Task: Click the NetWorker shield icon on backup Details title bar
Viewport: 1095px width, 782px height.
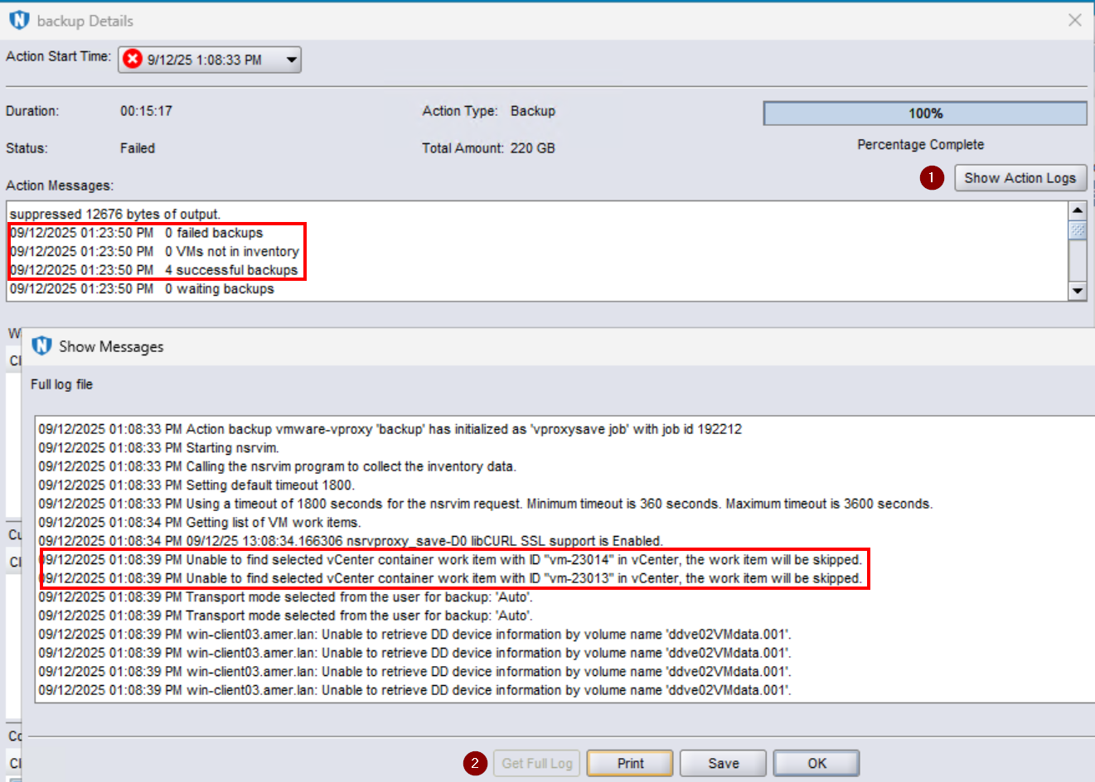Action: pos(18,20)
